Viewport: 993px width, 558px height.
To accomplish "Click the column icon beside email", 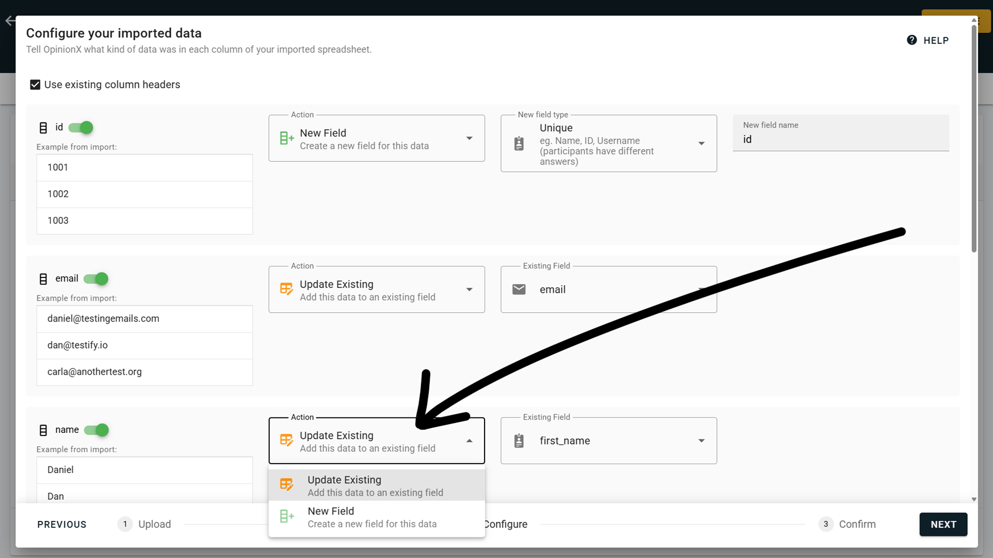I will pyautogui.click(x=43, y=279).
